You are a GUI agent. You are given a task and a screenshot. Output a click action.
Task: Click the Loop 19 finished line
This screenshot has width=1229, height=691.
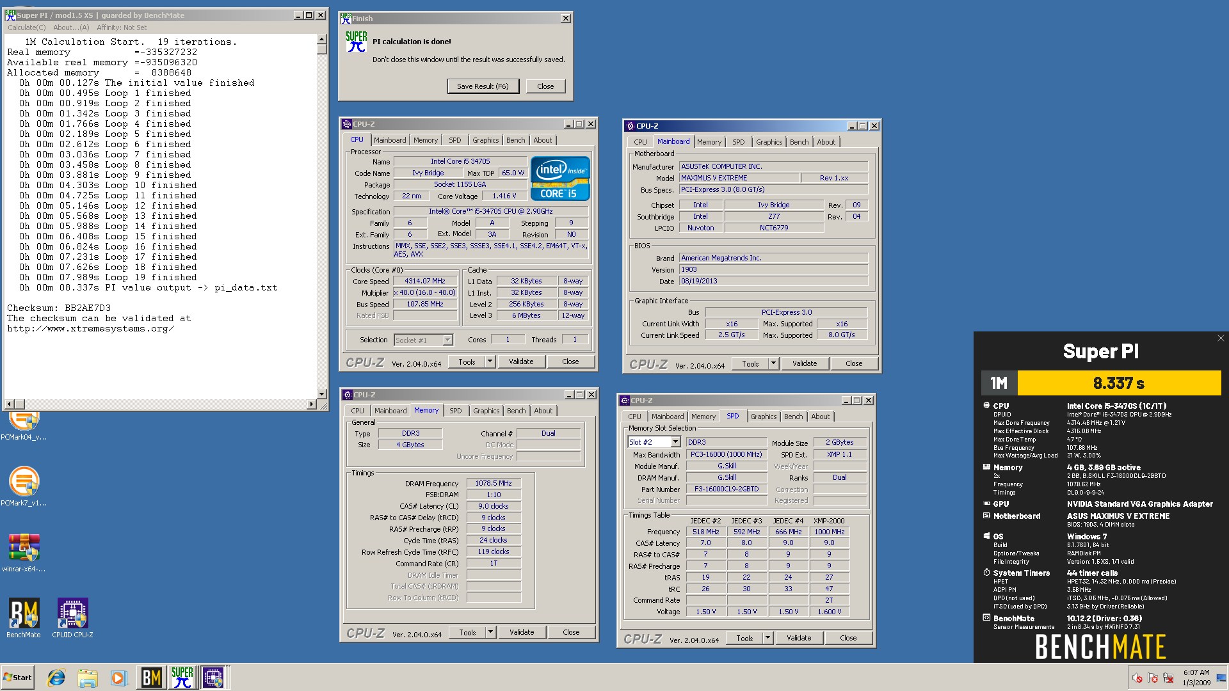point(108,277)
